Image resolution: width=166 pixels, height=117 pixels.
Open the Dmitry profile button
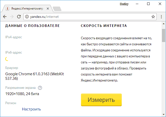pyautogui.click(x=124, y=4)
